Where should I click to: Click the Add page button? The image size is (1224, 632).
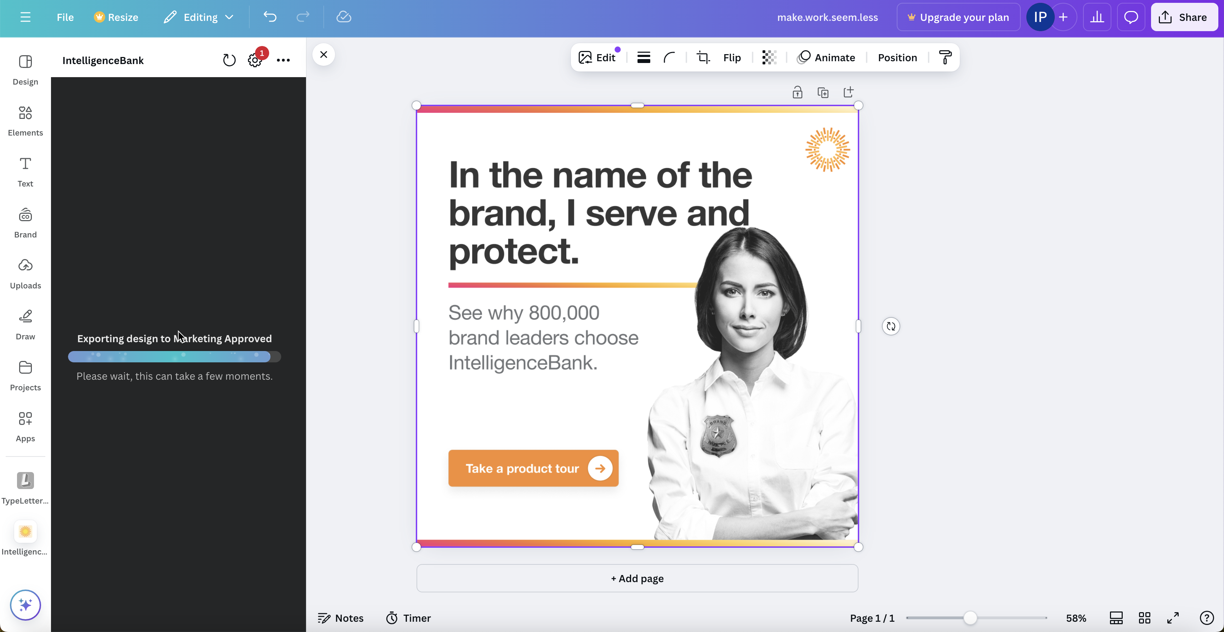637,578
